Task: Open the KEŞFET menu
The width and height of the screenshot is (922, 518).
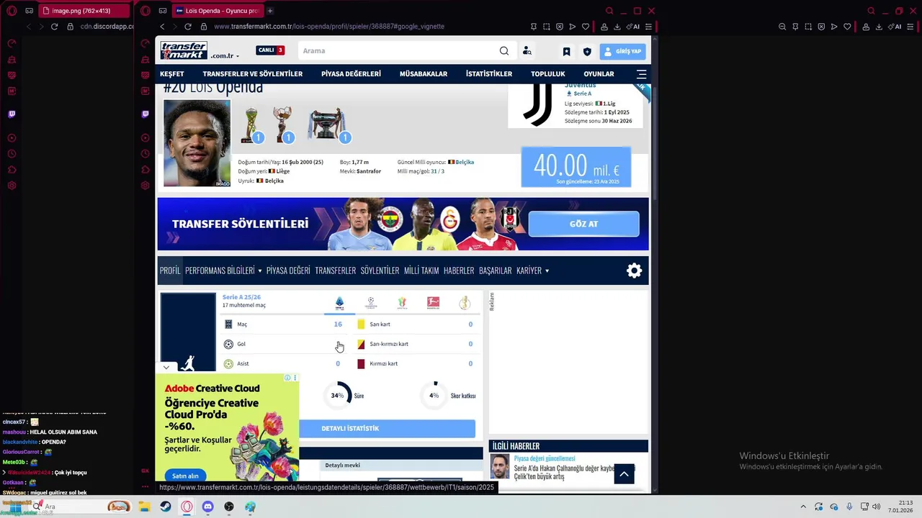Action: click(172, 74)
